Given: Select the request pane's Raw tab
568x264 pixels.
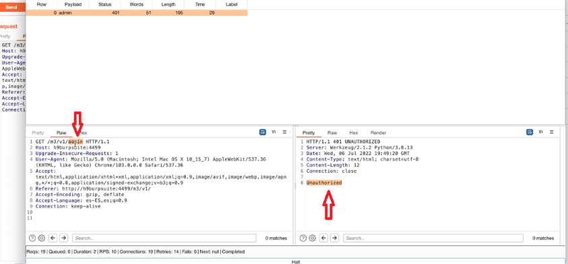Looking at the screenshot, I should [61, 133].
